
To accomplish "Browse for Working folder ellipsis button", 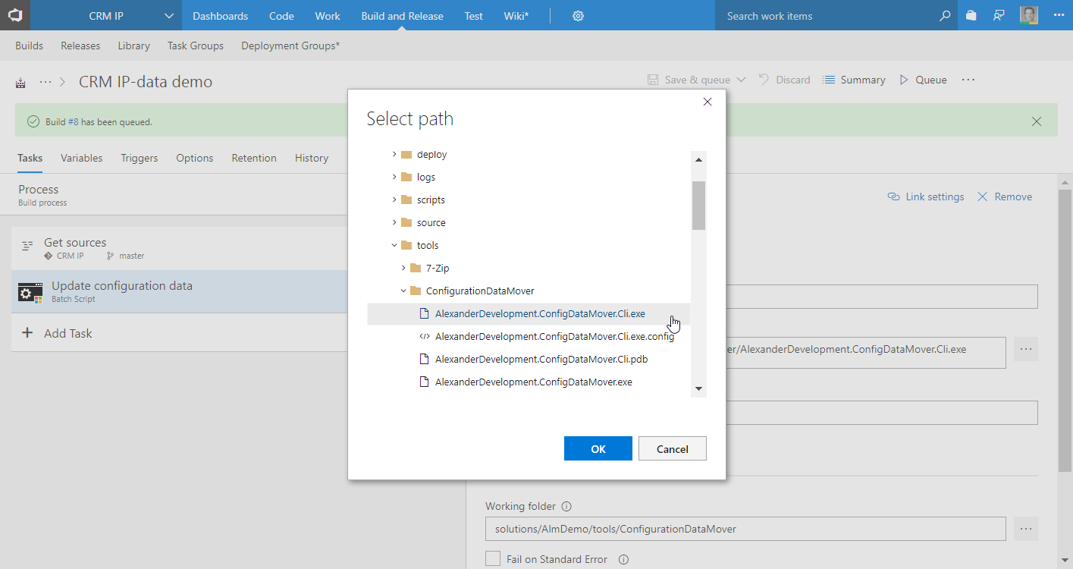I will pos(1026,529).
